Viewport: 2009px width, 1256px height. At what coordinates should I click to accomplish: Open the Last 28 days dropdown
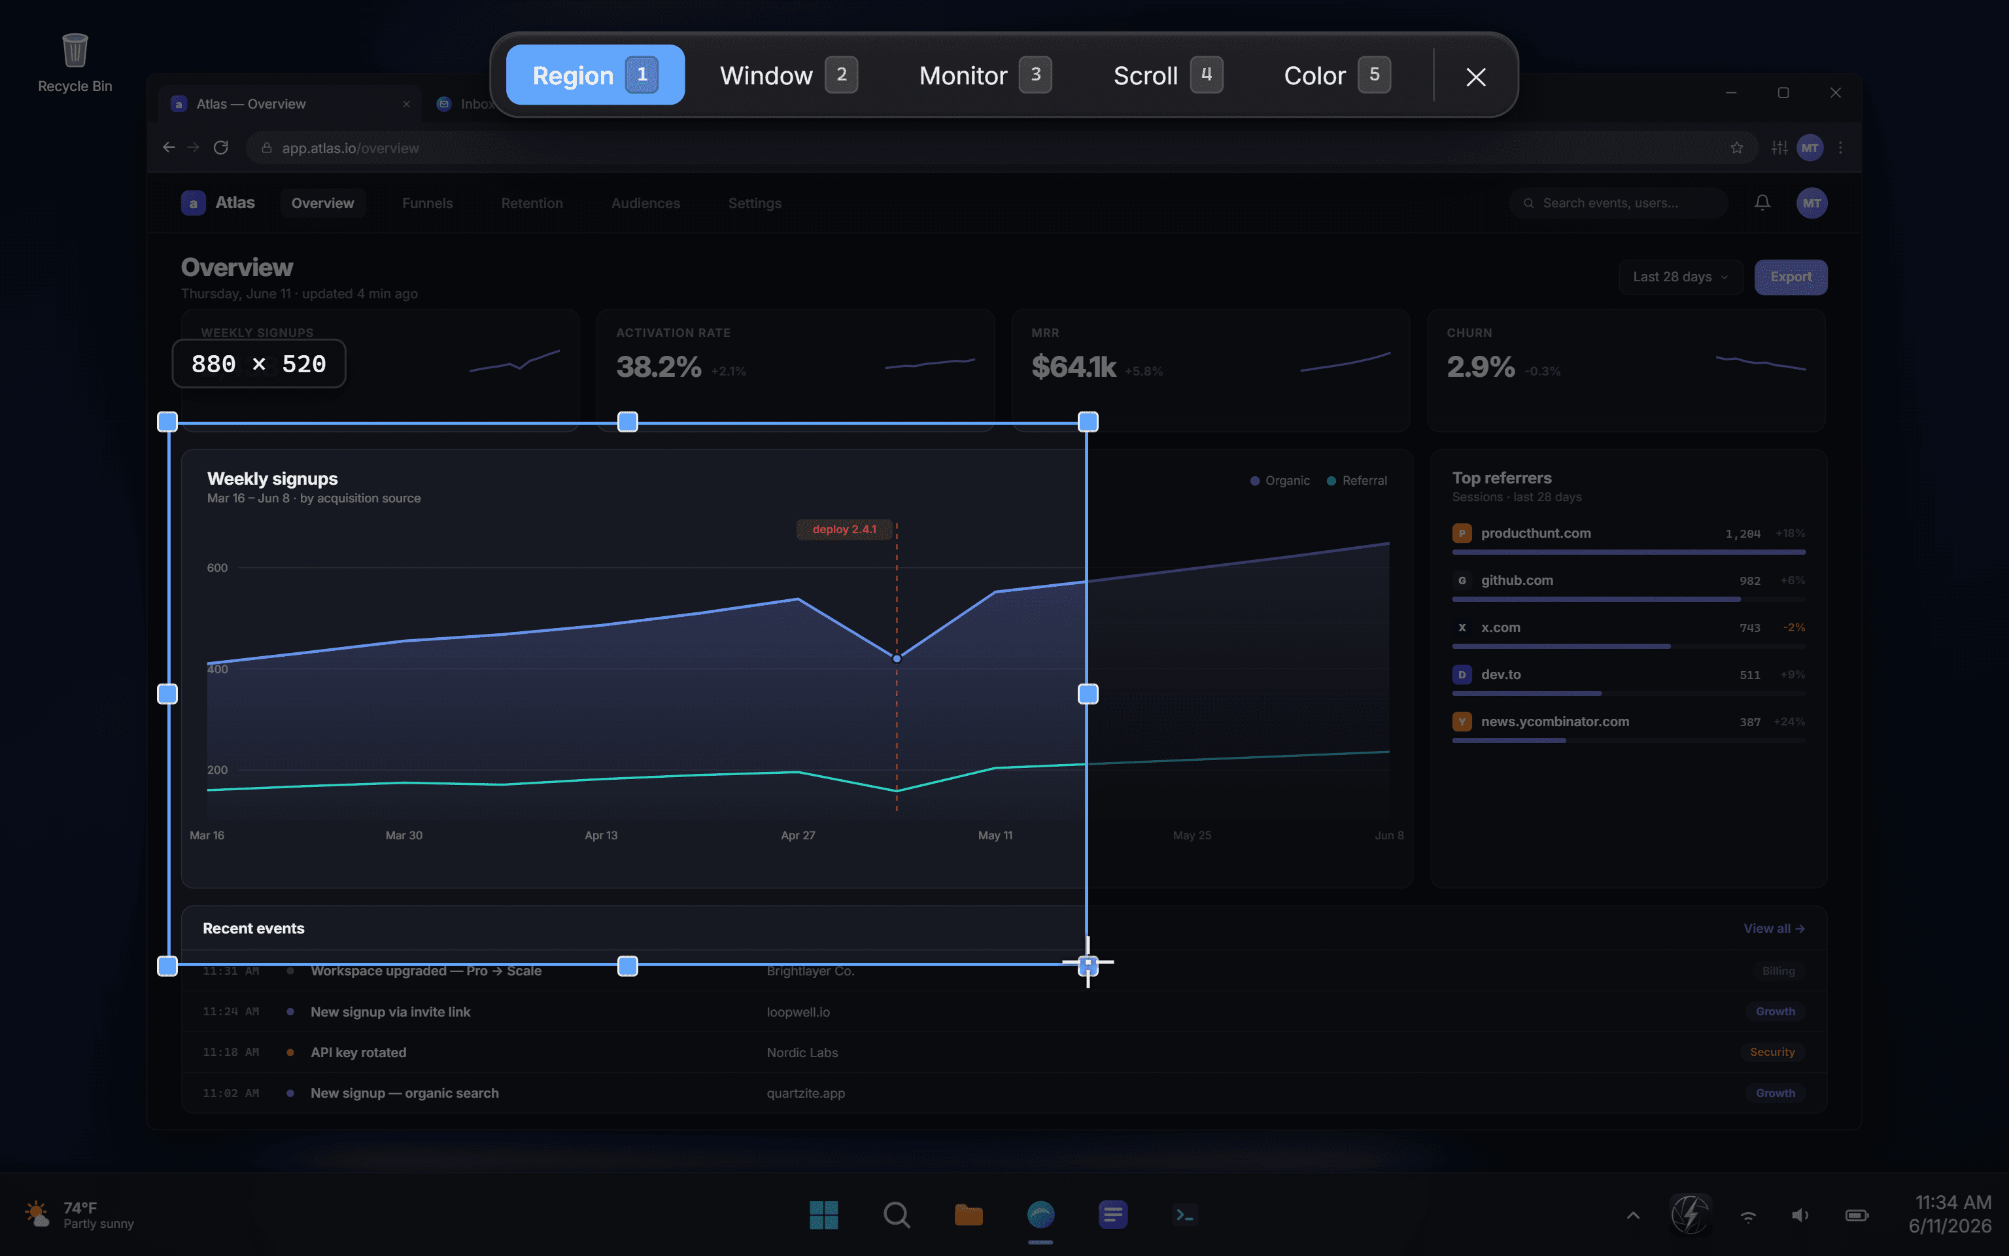pos(1679,277)
